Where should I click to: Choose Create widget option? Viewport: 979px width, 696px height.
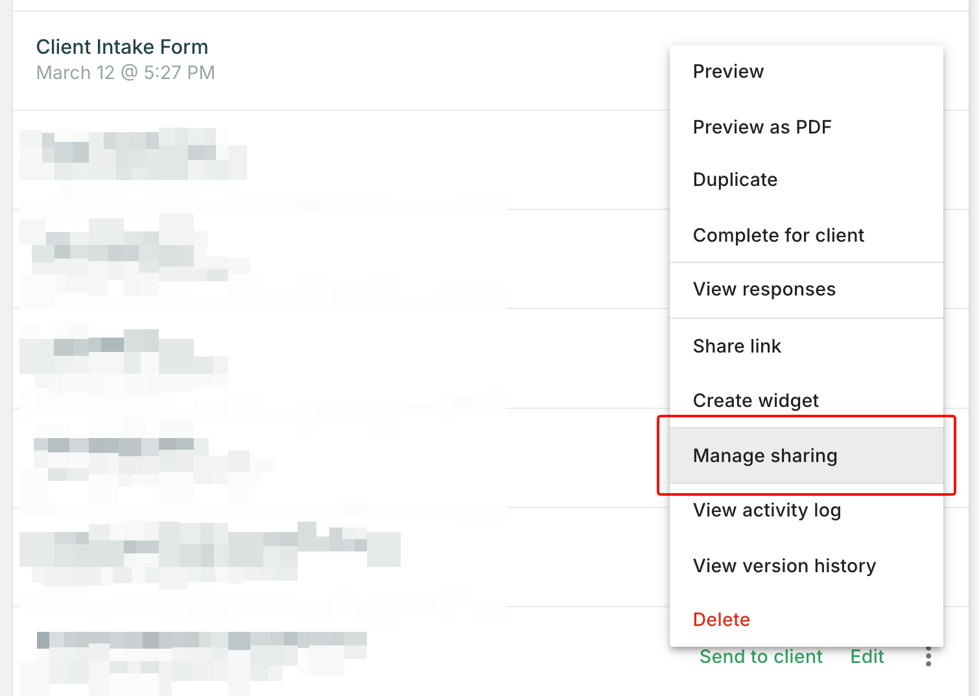pyautogui.click(x=755, y=400)
